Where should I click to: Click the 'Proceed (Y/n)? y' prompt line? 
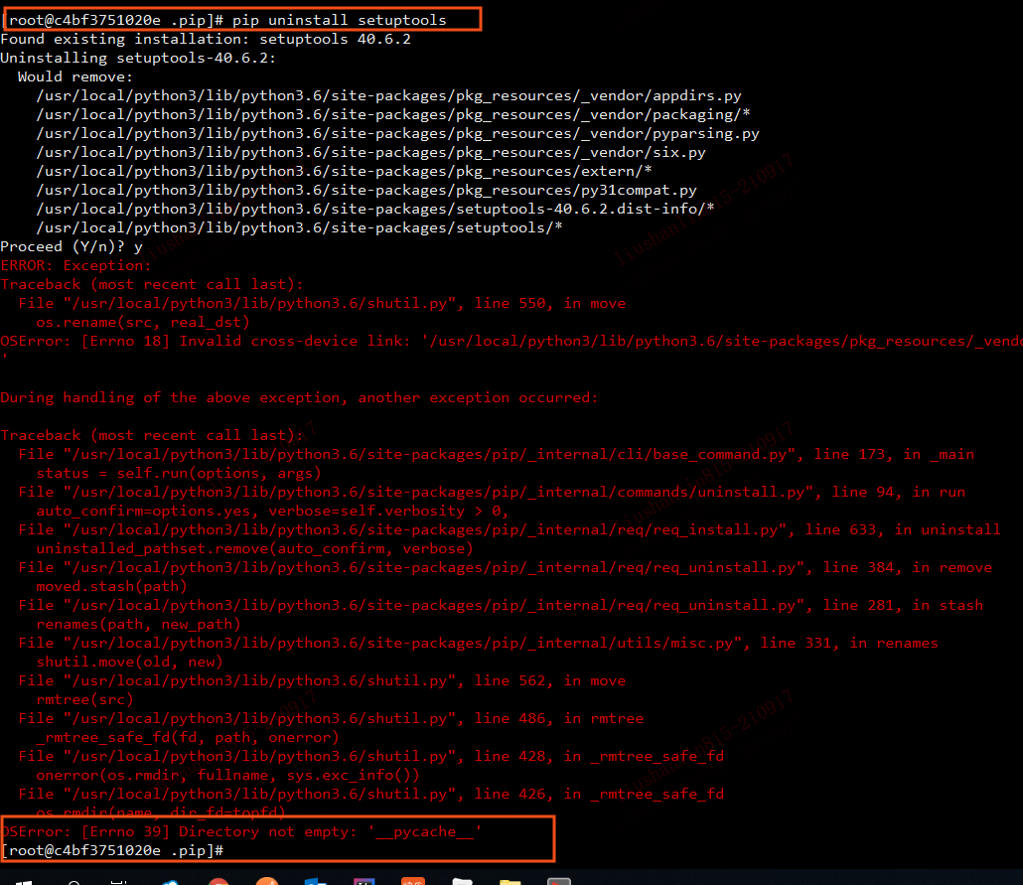coord(72,247)
